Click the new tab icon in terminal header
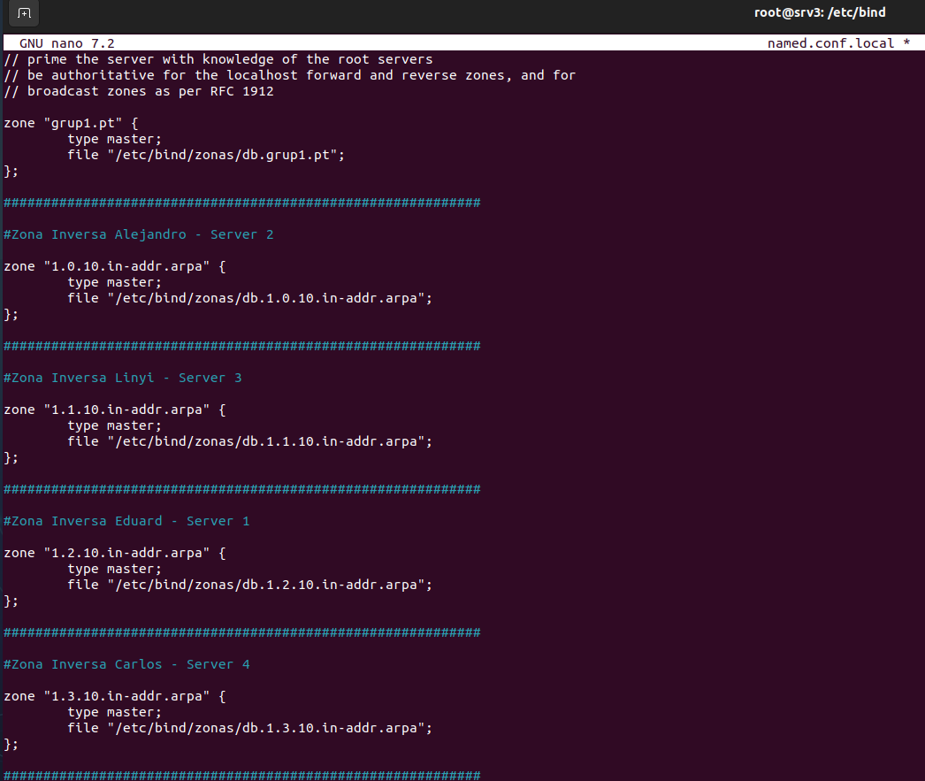The width and height of the screenshot is (925, 781). pos(24,12)
